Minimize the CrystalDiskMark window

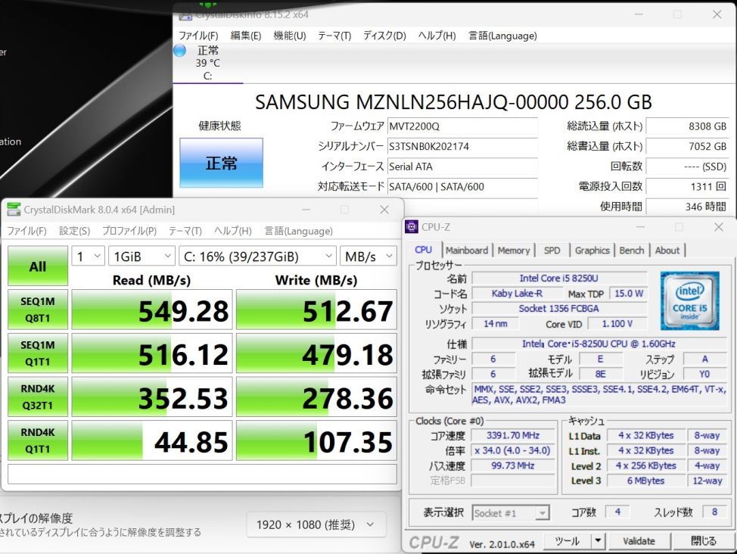tap(306, 210)
